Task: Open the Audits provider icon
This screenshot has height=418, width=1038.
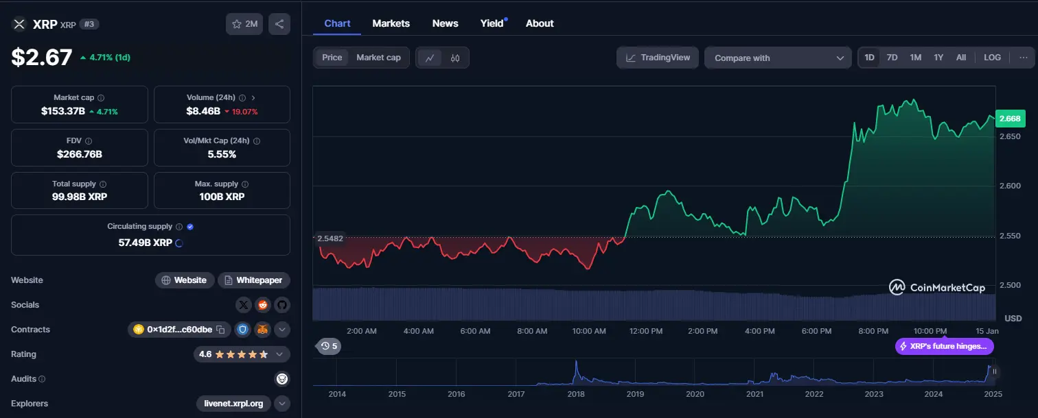Action: point(281,379)
